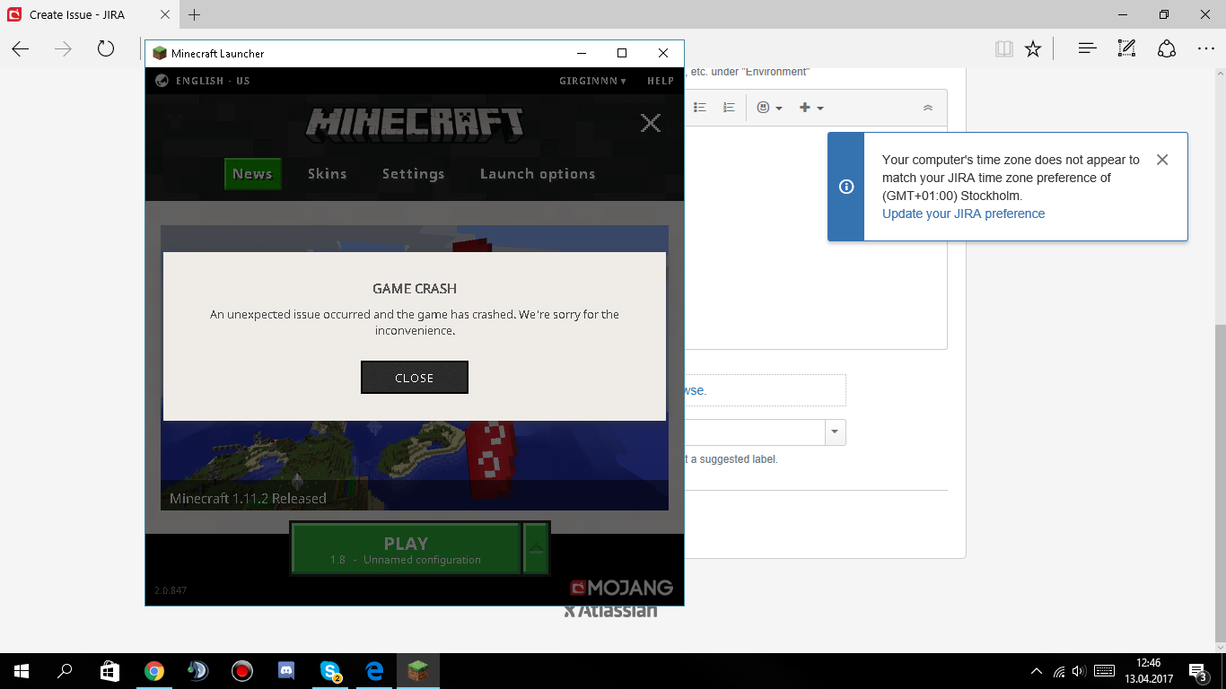Open the launcher Settings tab

pos(413,174)
